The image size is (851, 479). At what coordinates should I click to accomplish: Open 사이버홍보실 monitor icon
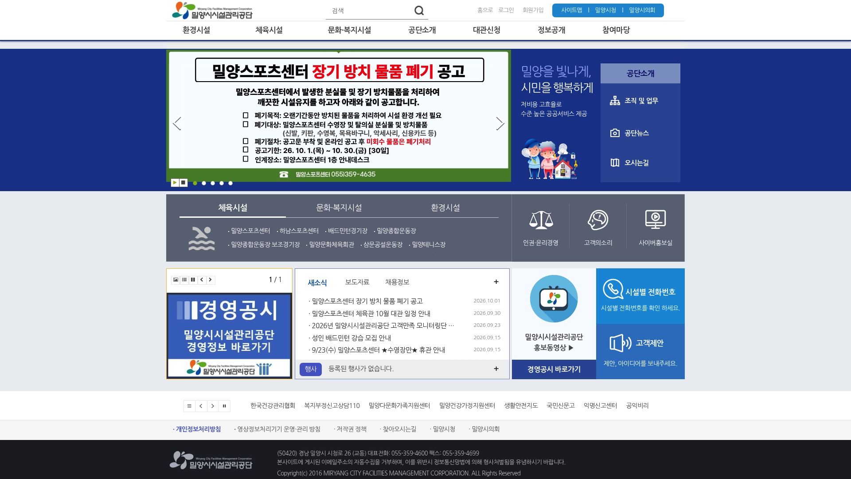pos(655,219)
